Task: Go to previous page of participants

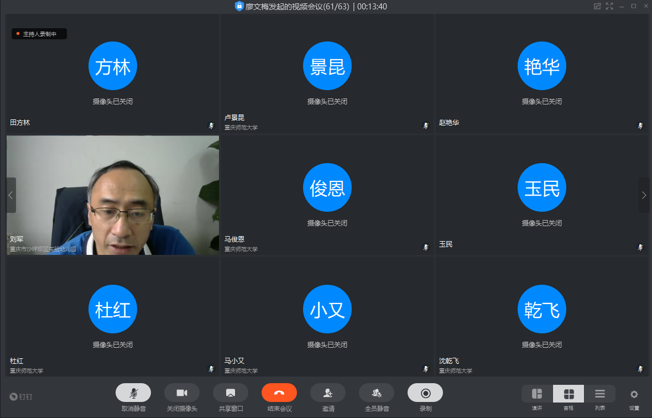Action: (11, 195)
